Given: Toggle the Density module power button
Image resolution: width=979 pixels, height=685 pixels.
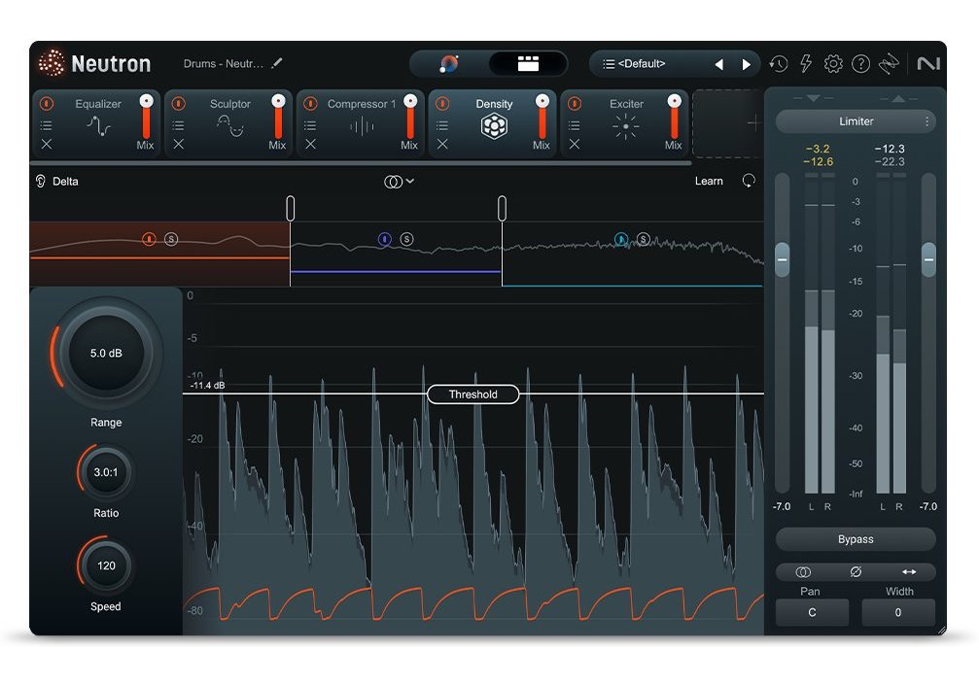Looking at the screenshot, I should coord(442,104).
